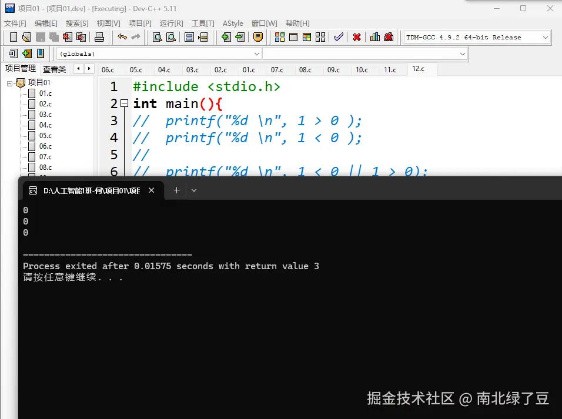562x419 pixels.
Task: Open Project options shield icon
Action: tap(257, 37)
